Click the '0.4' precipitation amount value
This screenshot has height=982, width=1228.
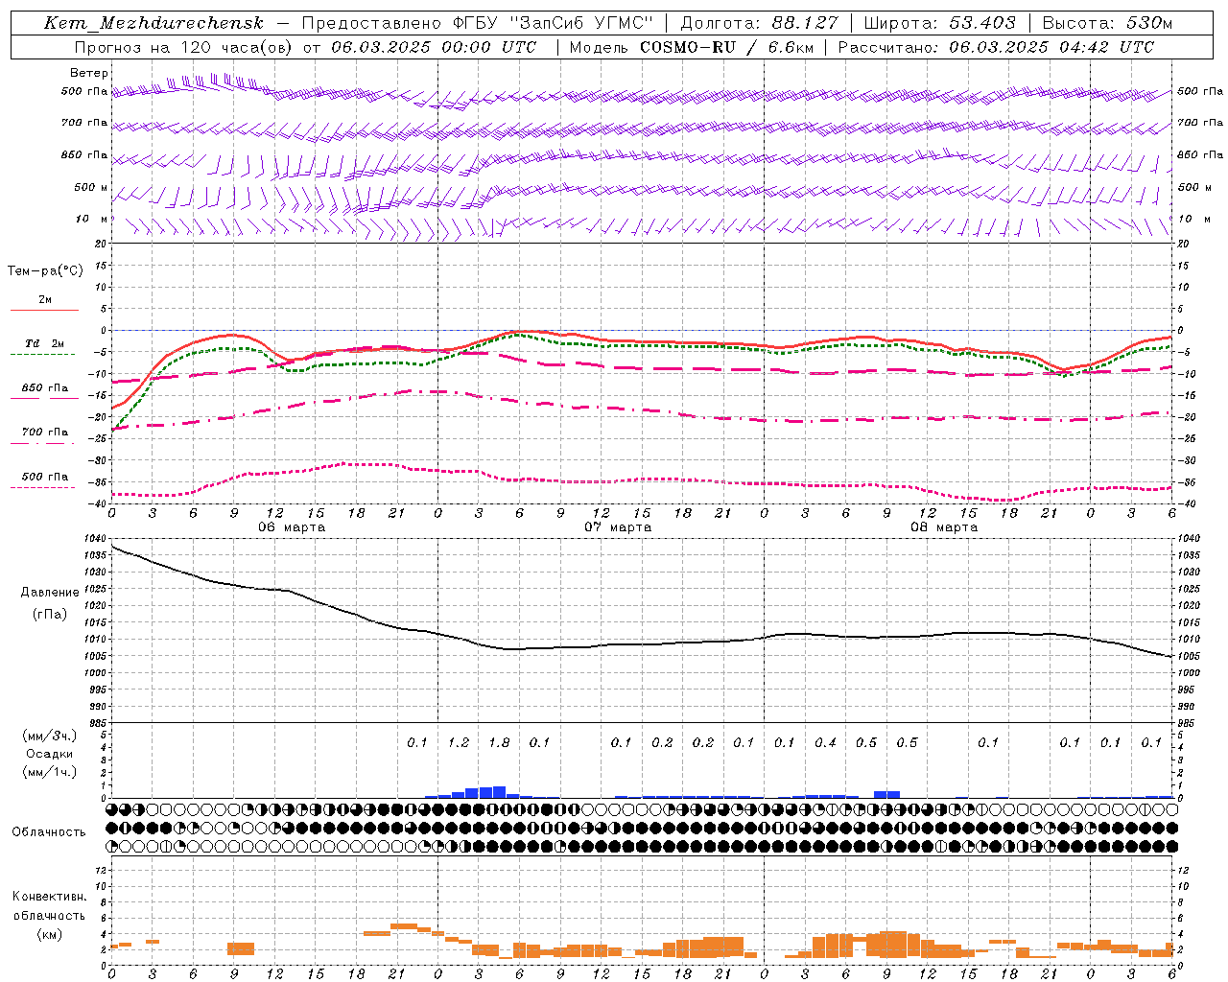(x=825, y=742)
